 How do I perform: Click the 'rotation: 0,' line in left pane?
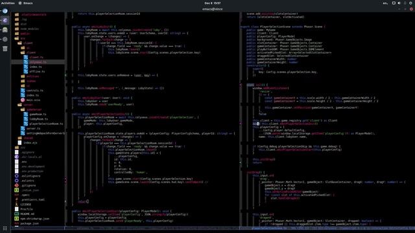[123, 169]
